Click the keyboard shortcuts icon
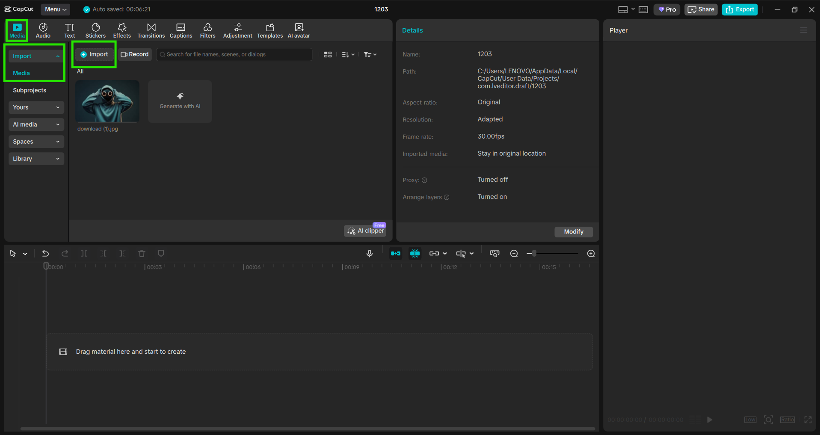This screenshot has width=820, height=435. [x=643, y=9]
